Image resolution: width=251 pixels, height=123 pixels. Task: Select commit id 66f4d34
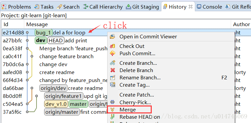pyautogui.click(x=13, y=80)
